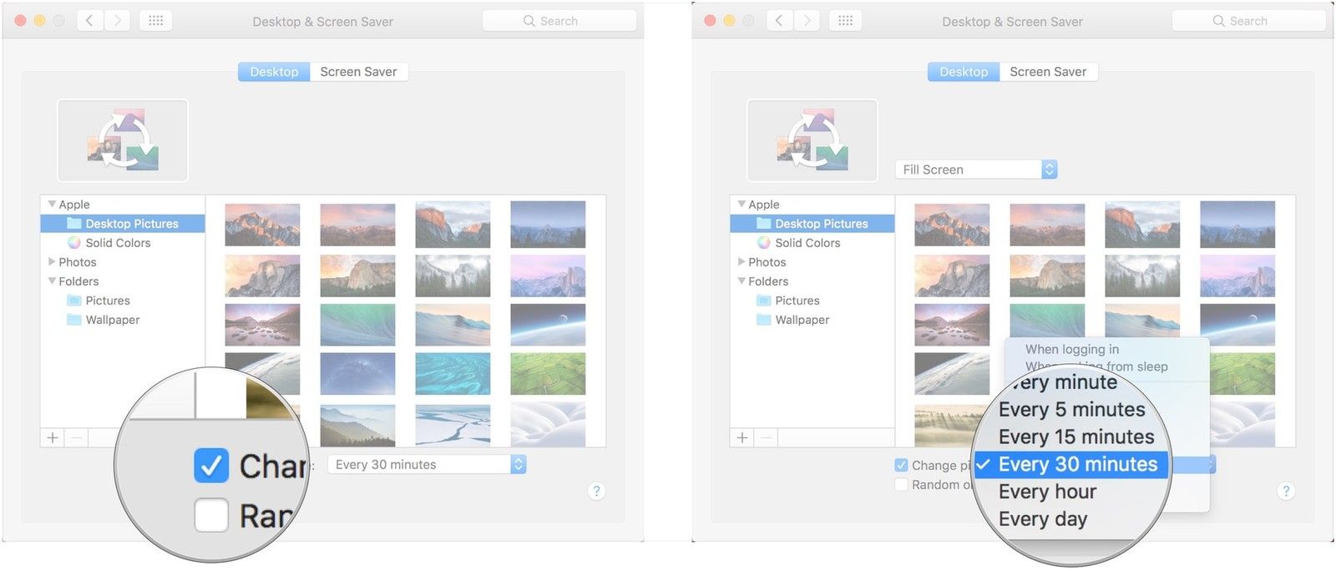This screenshot has width=1336, height=571.
Task: Switch to Screen Saver tab in left window
Action: [x=358, y=72]
